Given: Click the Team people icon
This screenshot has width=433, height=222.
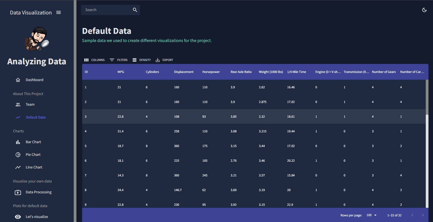Looking at the screenshot, I should pos(18,105).
